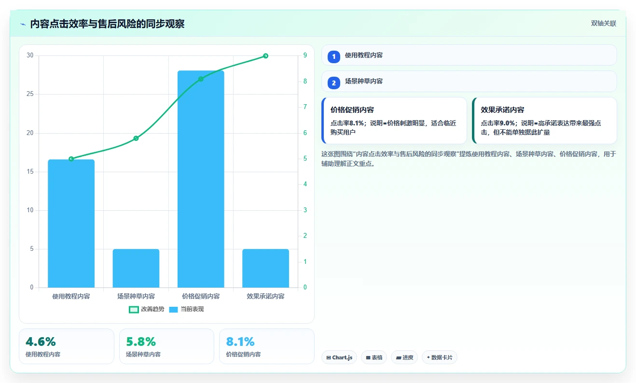The width and height of the screenshot is (636, 383).
Task: Select the 使用教程内容 blue bar
Action: (71, 223)
